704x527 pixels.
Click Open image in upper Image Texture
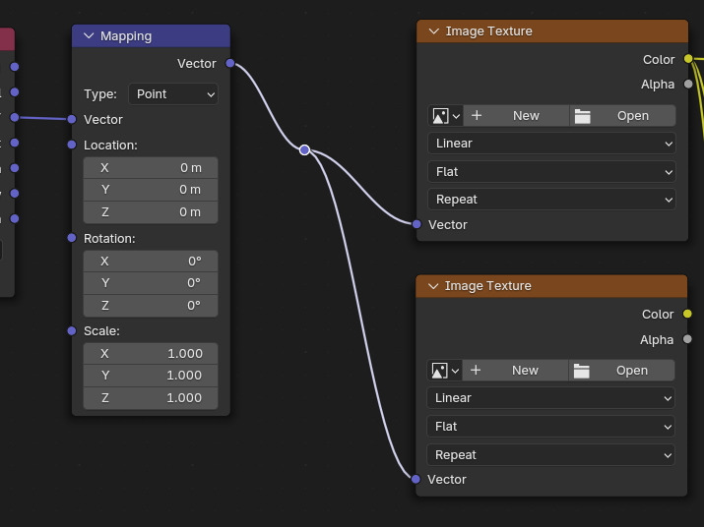[x=622, y=116]
